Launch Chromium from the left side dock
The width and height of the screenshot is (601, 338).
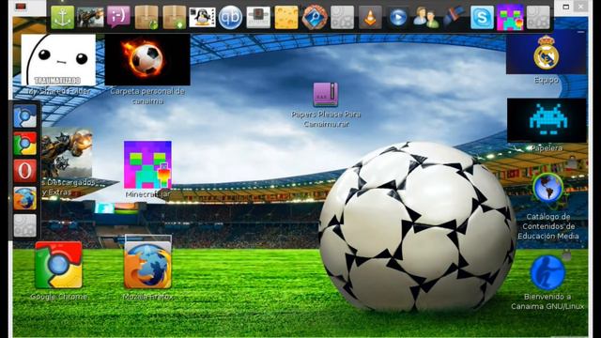click(x=25, y=116)
